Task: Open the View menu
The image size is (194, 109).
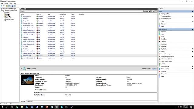Action: coord(11,3)
